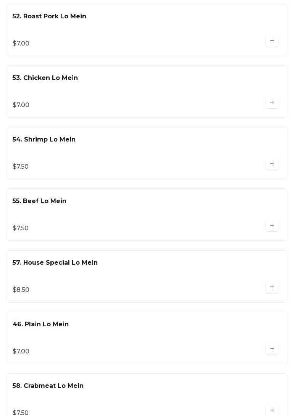Image resolution: width=294 pixels, height=415 pixels.
Task: Open the 52. Roast Pork Lo Mein title
Action: click(x=49, y=16)
